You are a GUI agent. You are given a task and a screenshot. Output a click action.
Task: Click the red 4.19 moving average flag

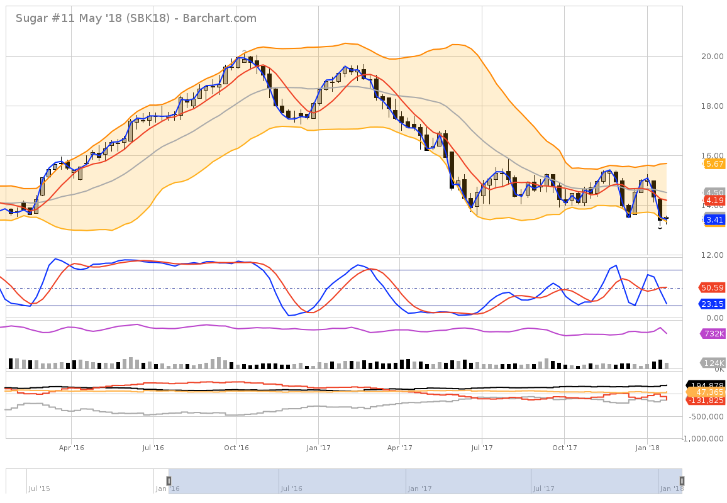click(714, 201)
